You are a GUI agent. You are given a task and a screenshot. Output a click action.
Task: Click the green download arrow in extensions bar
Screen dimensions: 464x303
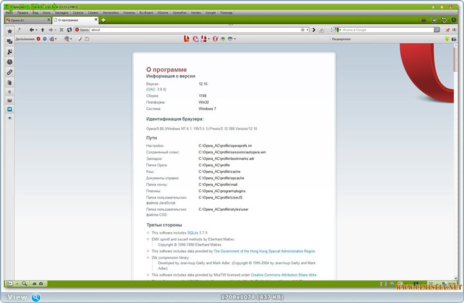tap(446, 39)
